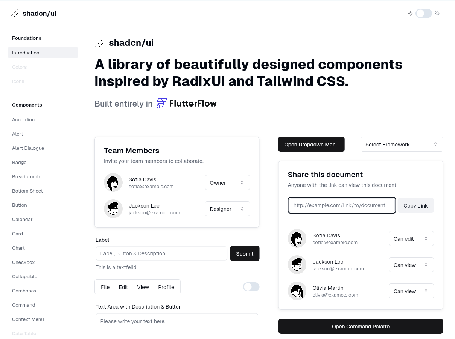Click the Submit button
The height and width of the screenshot is (339, 455).
tap(245, 253)
